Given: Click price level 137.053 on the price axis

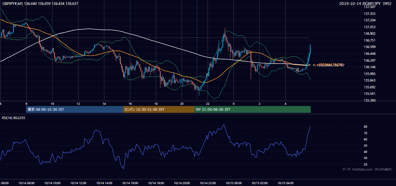Looking at the screenshot, I should click(370, 27).
